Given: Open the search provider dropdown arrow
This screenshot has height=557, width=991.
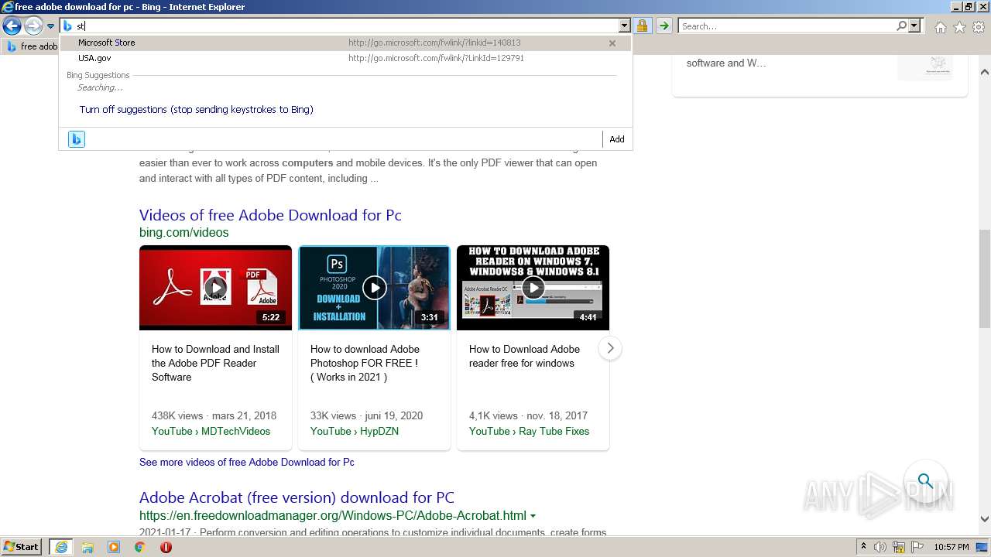Looking at the screenshot, I should coord(914,26).
